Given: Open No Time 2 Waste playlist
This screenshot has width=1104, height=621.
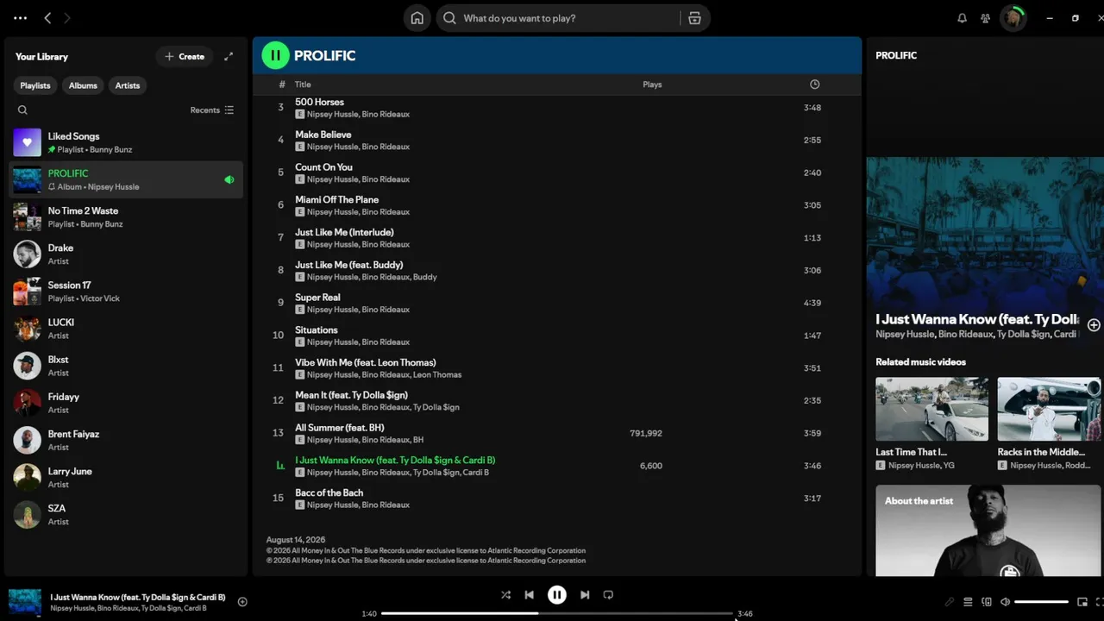Looking at the screenshot, I should tap(126, 216).
